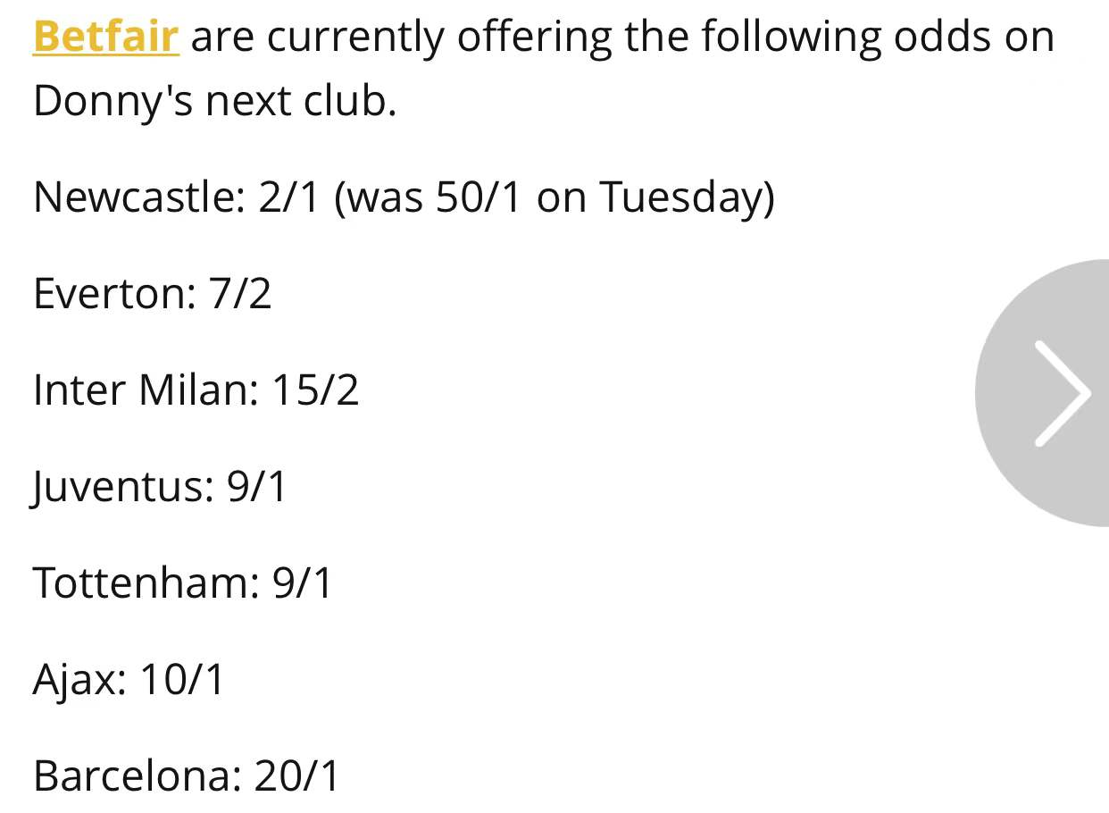This screenshot has height=813, width=1109.
Task: Select the 15/2 odds for Inter Milan
Action: (x=317, y=390)
